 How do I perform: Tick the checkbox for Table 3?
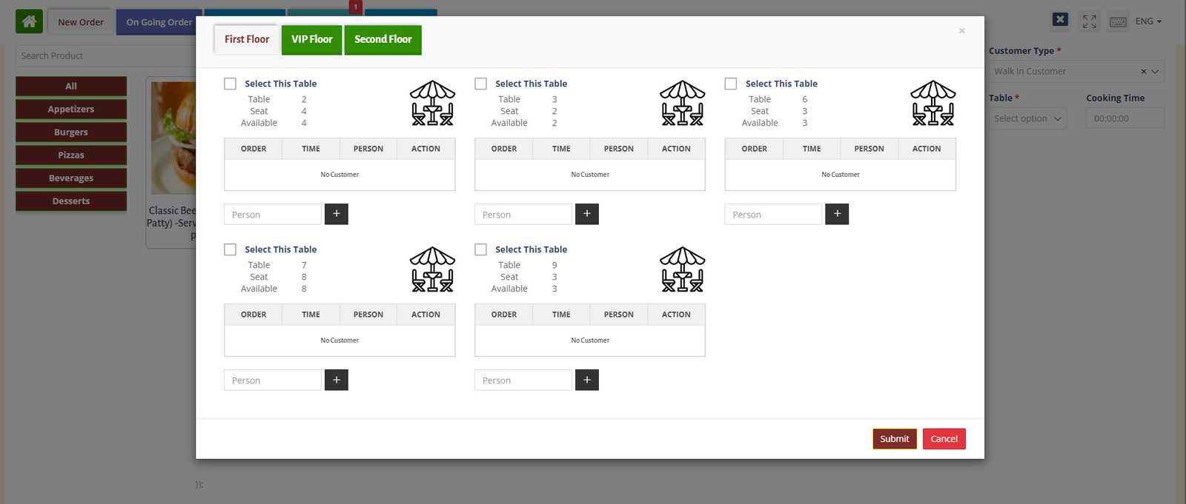click(481, 84)
